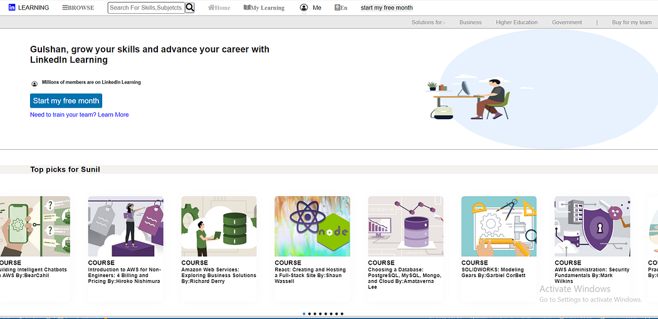Screen dimensions: 658x319
Task: Click the 'Gulshan, grow your skills' headline
Action: tap(150, 55)
